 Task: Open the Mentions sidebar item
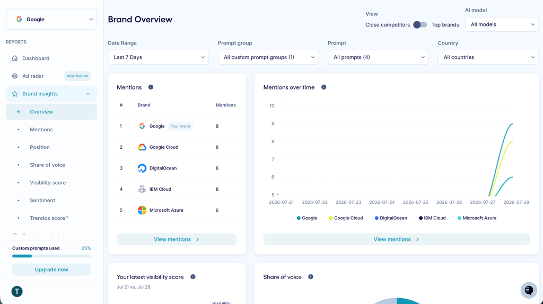(51, 129)
